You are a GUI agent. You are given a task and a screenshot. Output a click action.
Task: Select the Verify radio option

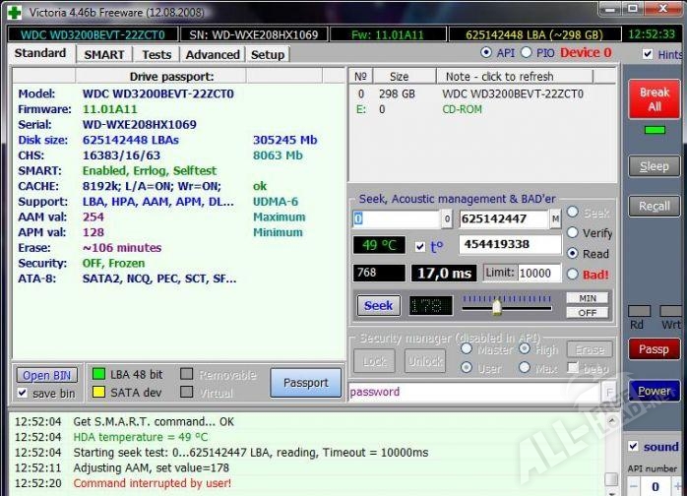(573, 233)
